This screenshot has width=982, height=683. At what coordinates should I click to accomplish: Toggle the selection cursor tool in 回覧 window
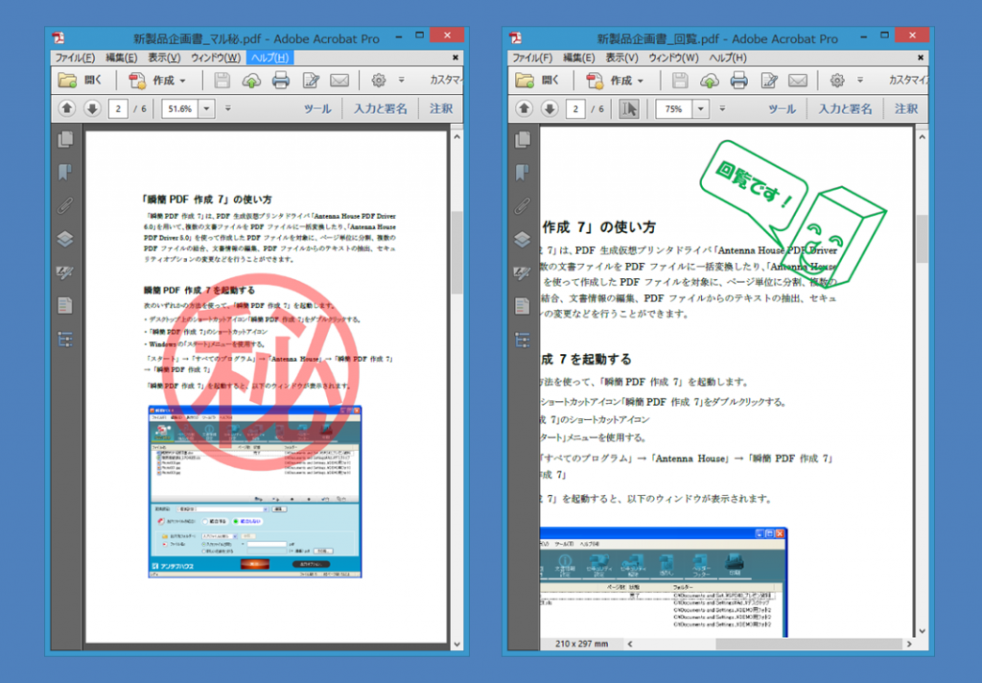click(629, 109)
